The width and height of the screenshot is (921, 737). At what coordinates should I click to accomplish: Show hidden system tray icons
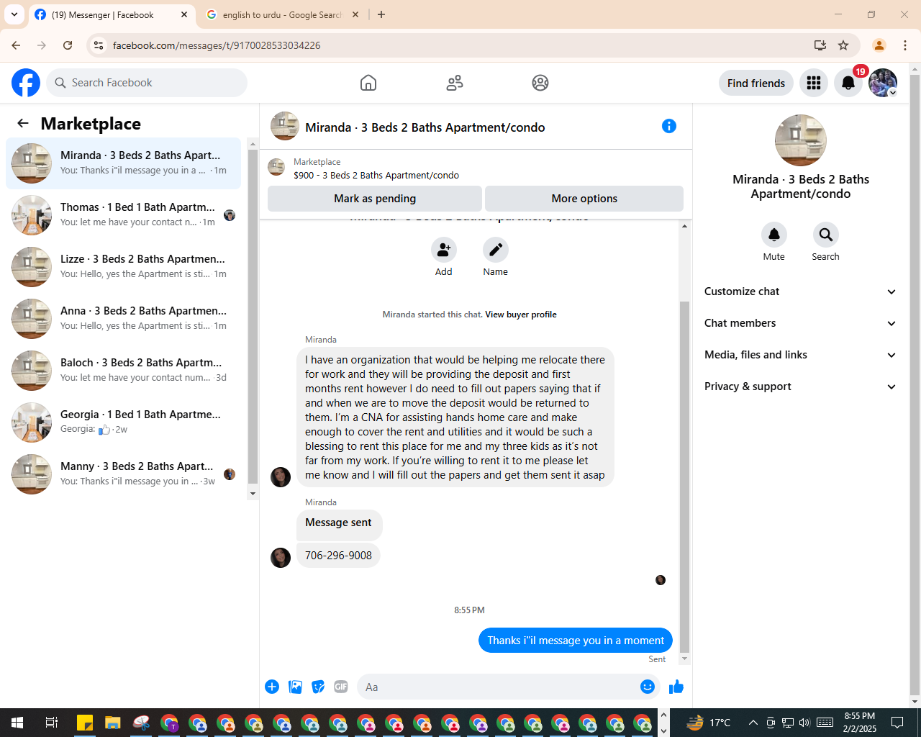pyautogui.click(x=753, y=723)
